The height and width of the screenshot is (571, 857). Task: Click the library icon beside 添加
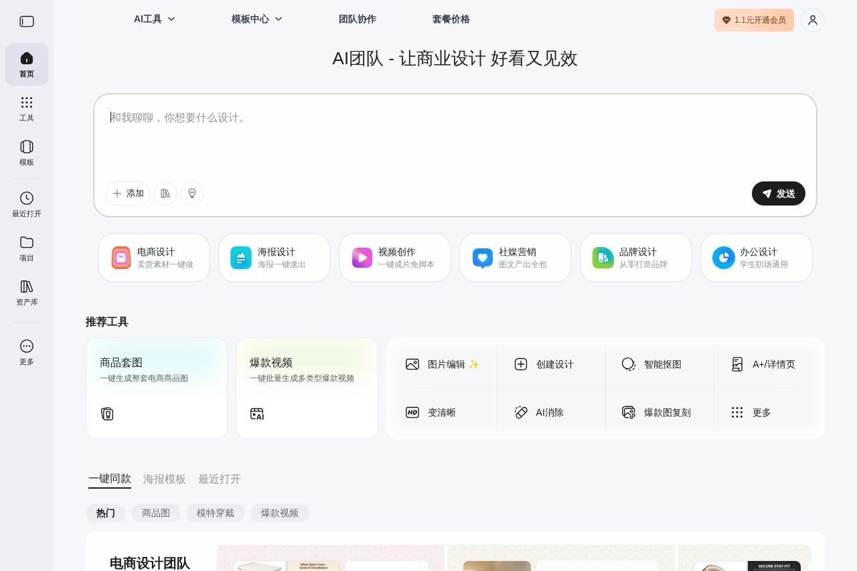click(165, 193)
